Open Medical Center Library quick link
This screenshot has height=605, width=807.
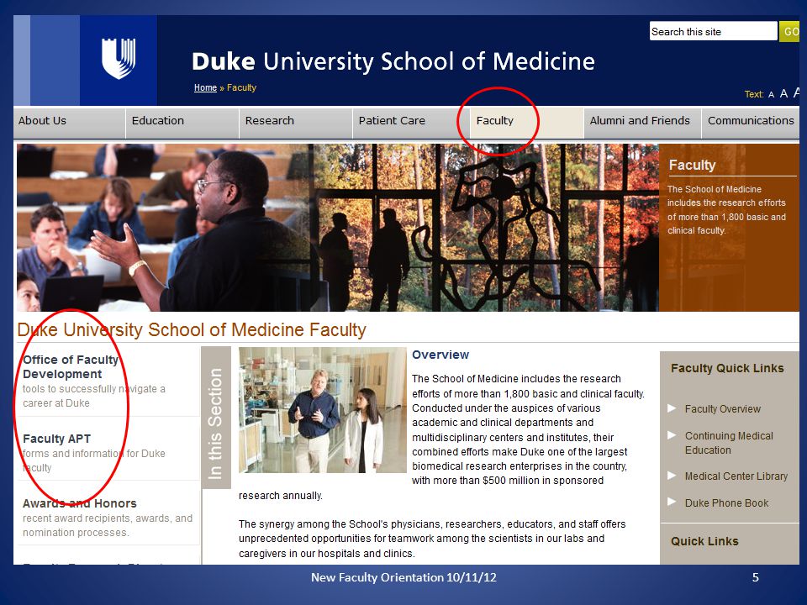[736, 476]
